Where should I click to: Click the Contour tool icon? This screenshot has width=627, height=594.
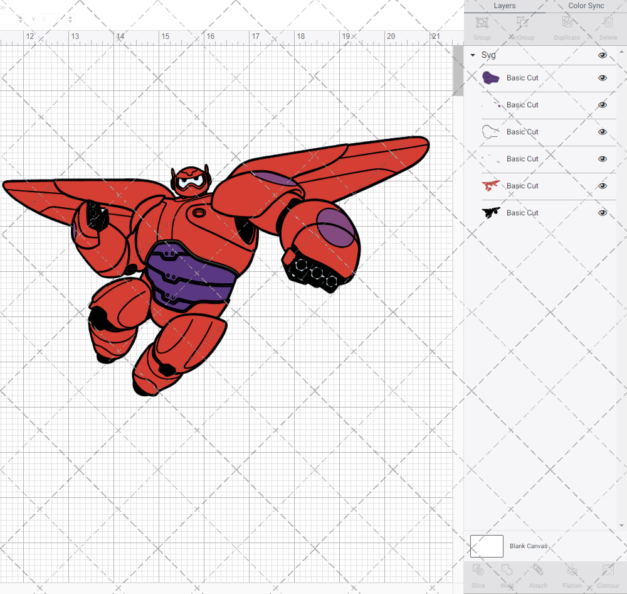(608, 570)
